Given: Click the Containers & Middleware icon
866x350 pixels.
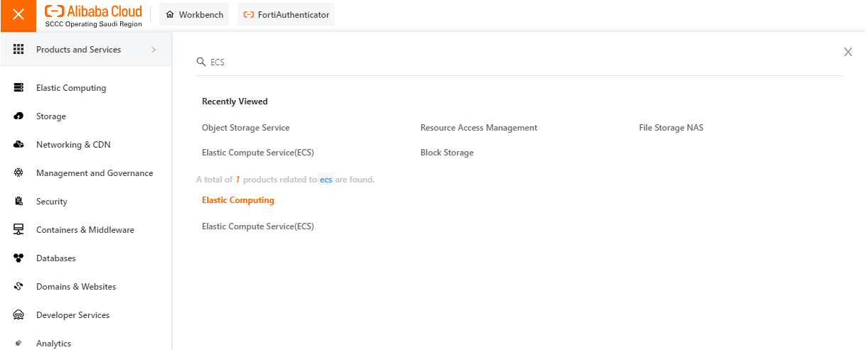Looking at the screenshot, I should (x=19, y=230).
